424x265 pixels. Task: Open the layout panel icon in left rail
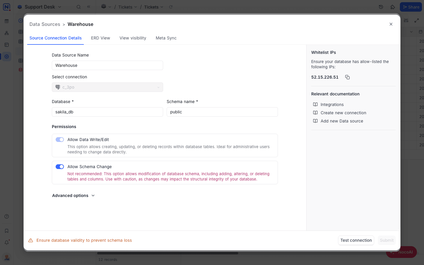pyautogui.click(x=6, y=45)
